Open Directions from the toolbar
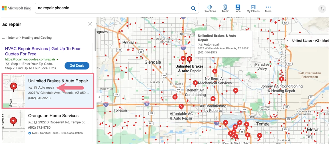This screenshot has width=329, height=144. point(210,9)
